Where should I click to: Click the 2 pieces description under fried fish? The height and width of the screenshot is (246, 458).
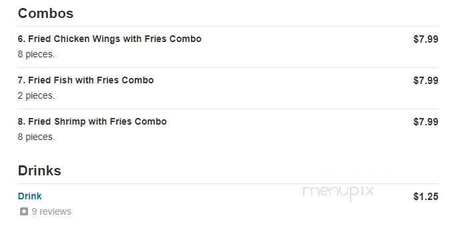click(36, 96)
